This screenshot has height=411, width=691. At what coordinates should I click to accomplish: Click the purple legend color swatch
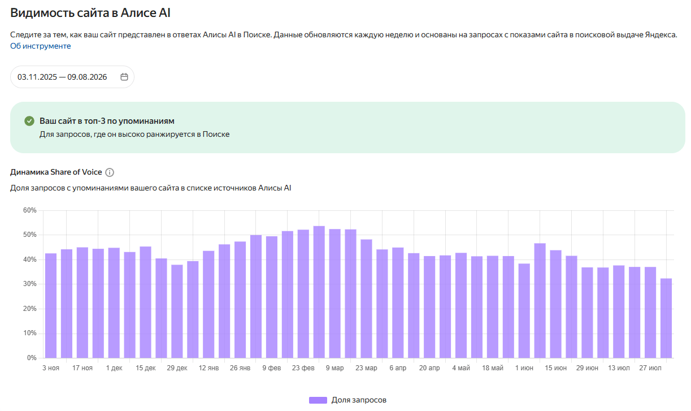[x=318, y=400]
